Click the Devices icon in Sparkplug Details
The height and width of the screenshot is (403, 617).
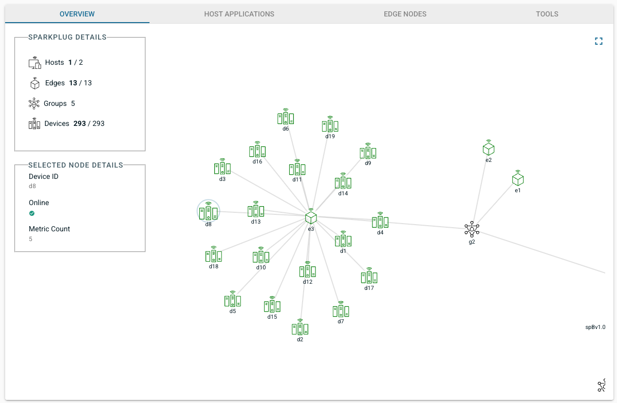click(x=34, y=123)
